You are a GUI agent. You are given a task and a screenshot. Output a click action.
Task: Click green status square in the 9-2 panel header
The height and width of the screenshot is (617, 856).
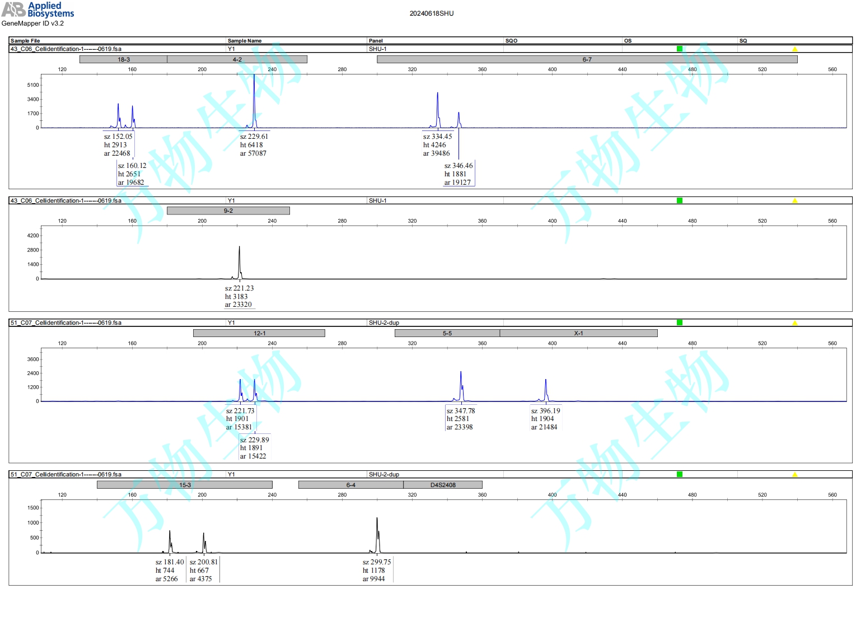click(679, 200)
